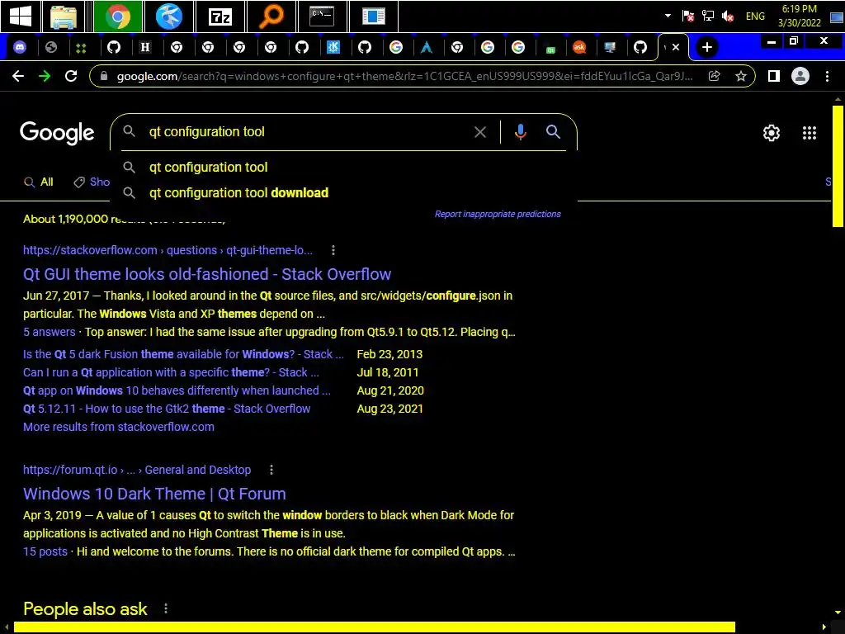
Task: Click the yellow horizontal scrollbar thumb
Action: click(x=374, y=627)
